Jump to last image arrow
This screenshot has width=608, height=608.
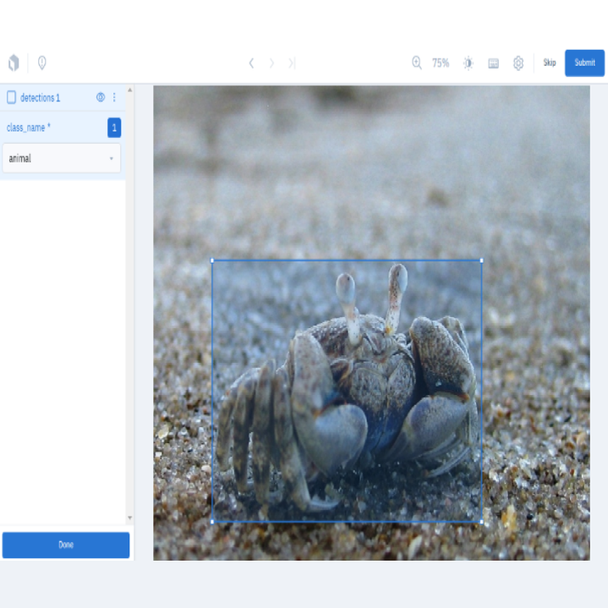click(292, 63)
